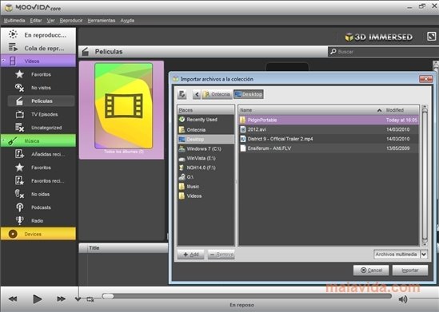Viewport: 439px width, 312px height.
Task: Select G:\ drive in Places
Action: coord(206,177)
